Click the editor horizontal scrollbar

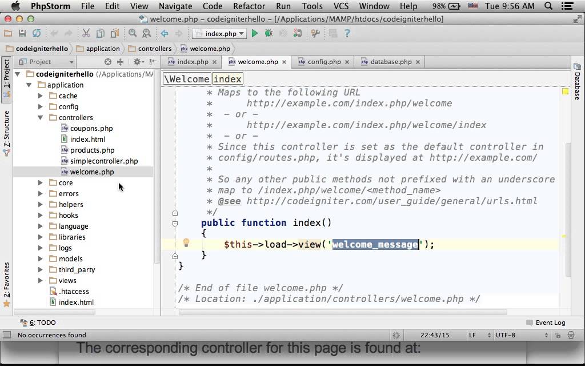pyautogui.click(x=343, y=312)
